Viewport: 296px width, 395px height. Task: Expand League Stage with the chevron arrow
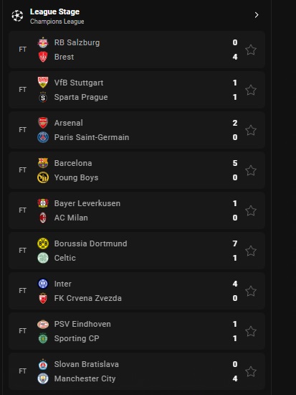257,15
